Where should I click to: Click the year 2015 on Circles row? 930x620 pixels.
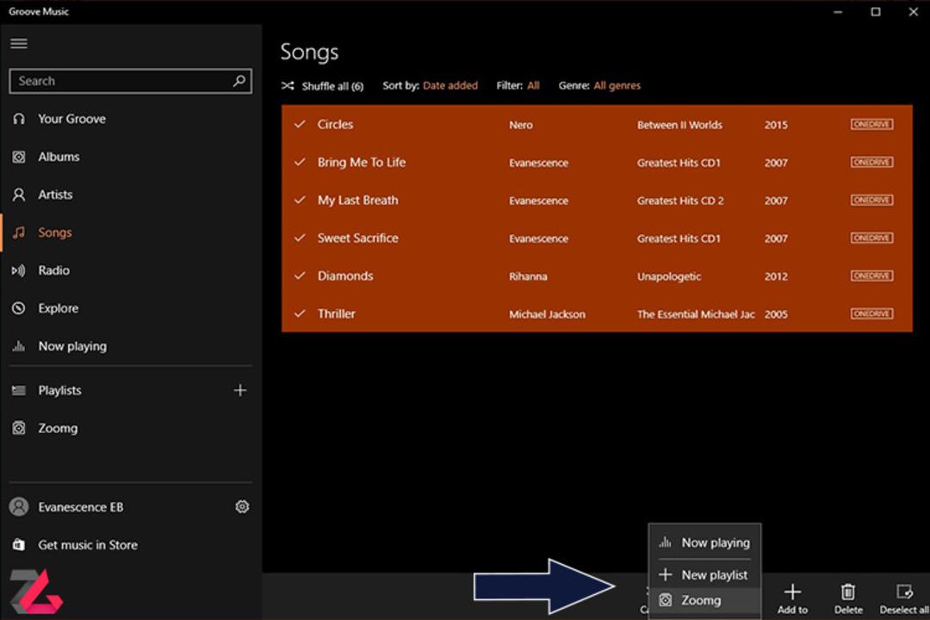[x=776, y=125]
